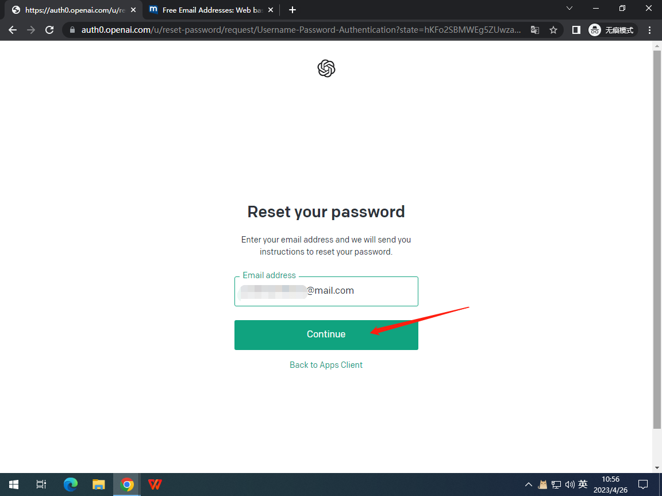Image resolution: width=662 pixels, height=496 pixels.
Task: Bookmark this page with star icon
Action: (553, 30)
